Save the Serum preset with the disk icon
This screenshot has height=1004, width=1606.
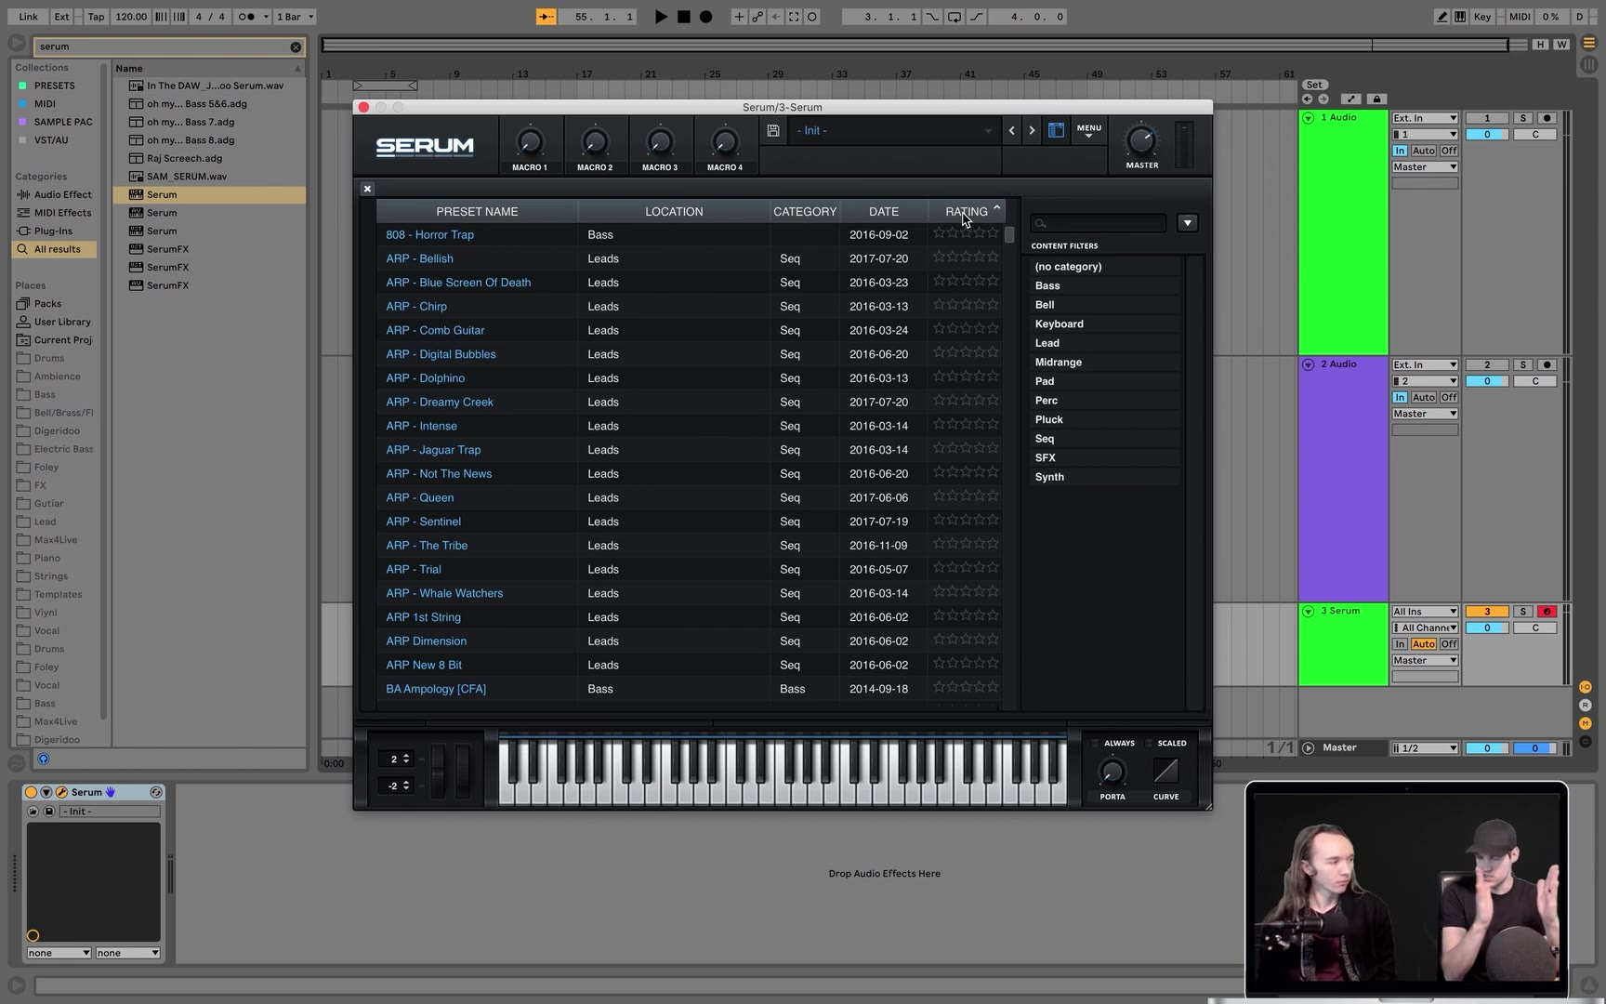(773, 131)
